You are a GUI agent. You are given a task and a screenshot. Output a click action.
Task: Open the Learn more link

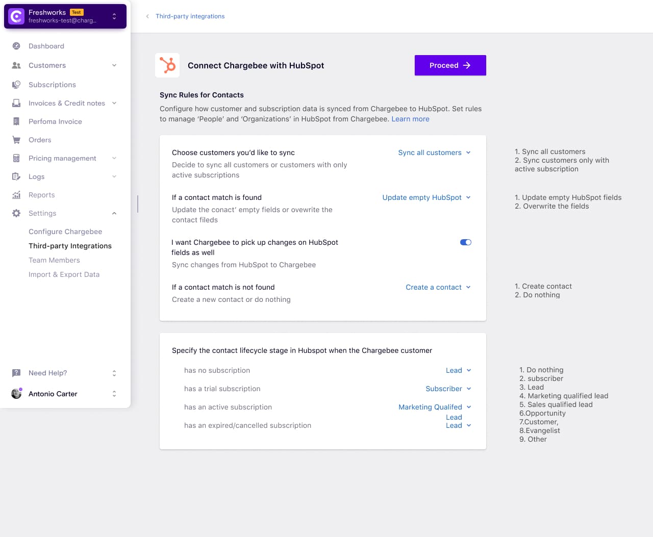[410, 119]
